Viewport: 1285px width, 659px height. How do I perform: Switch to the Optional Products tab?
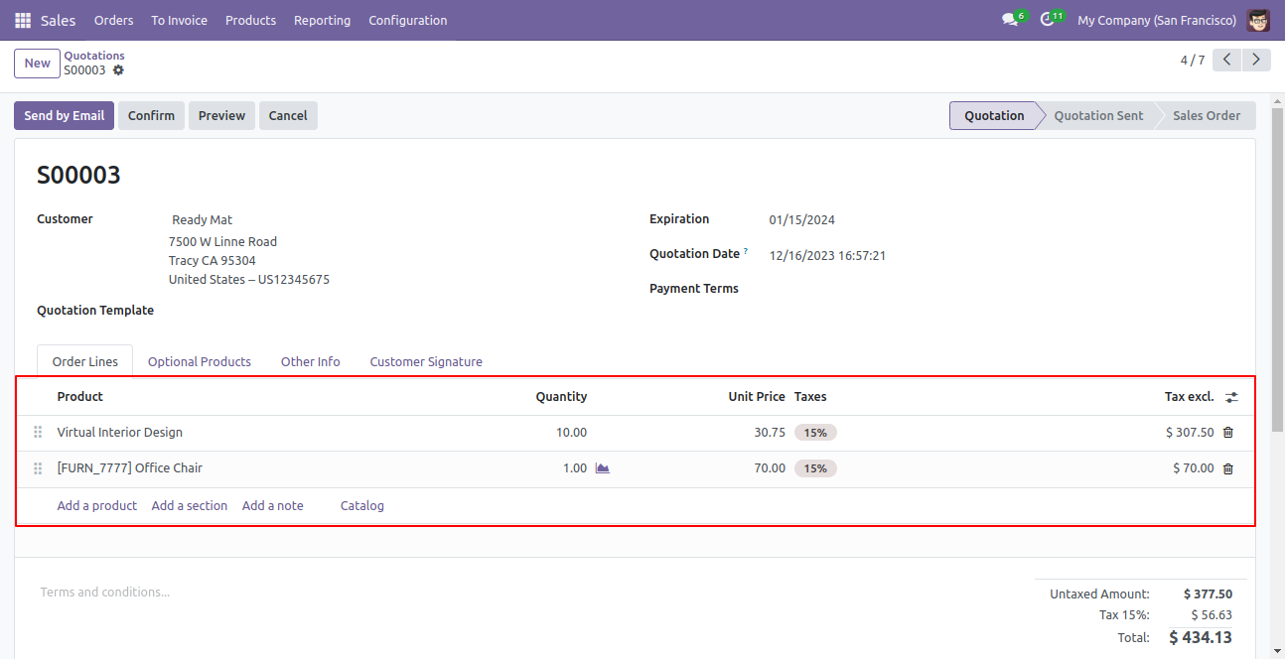(x=200, y=361)
